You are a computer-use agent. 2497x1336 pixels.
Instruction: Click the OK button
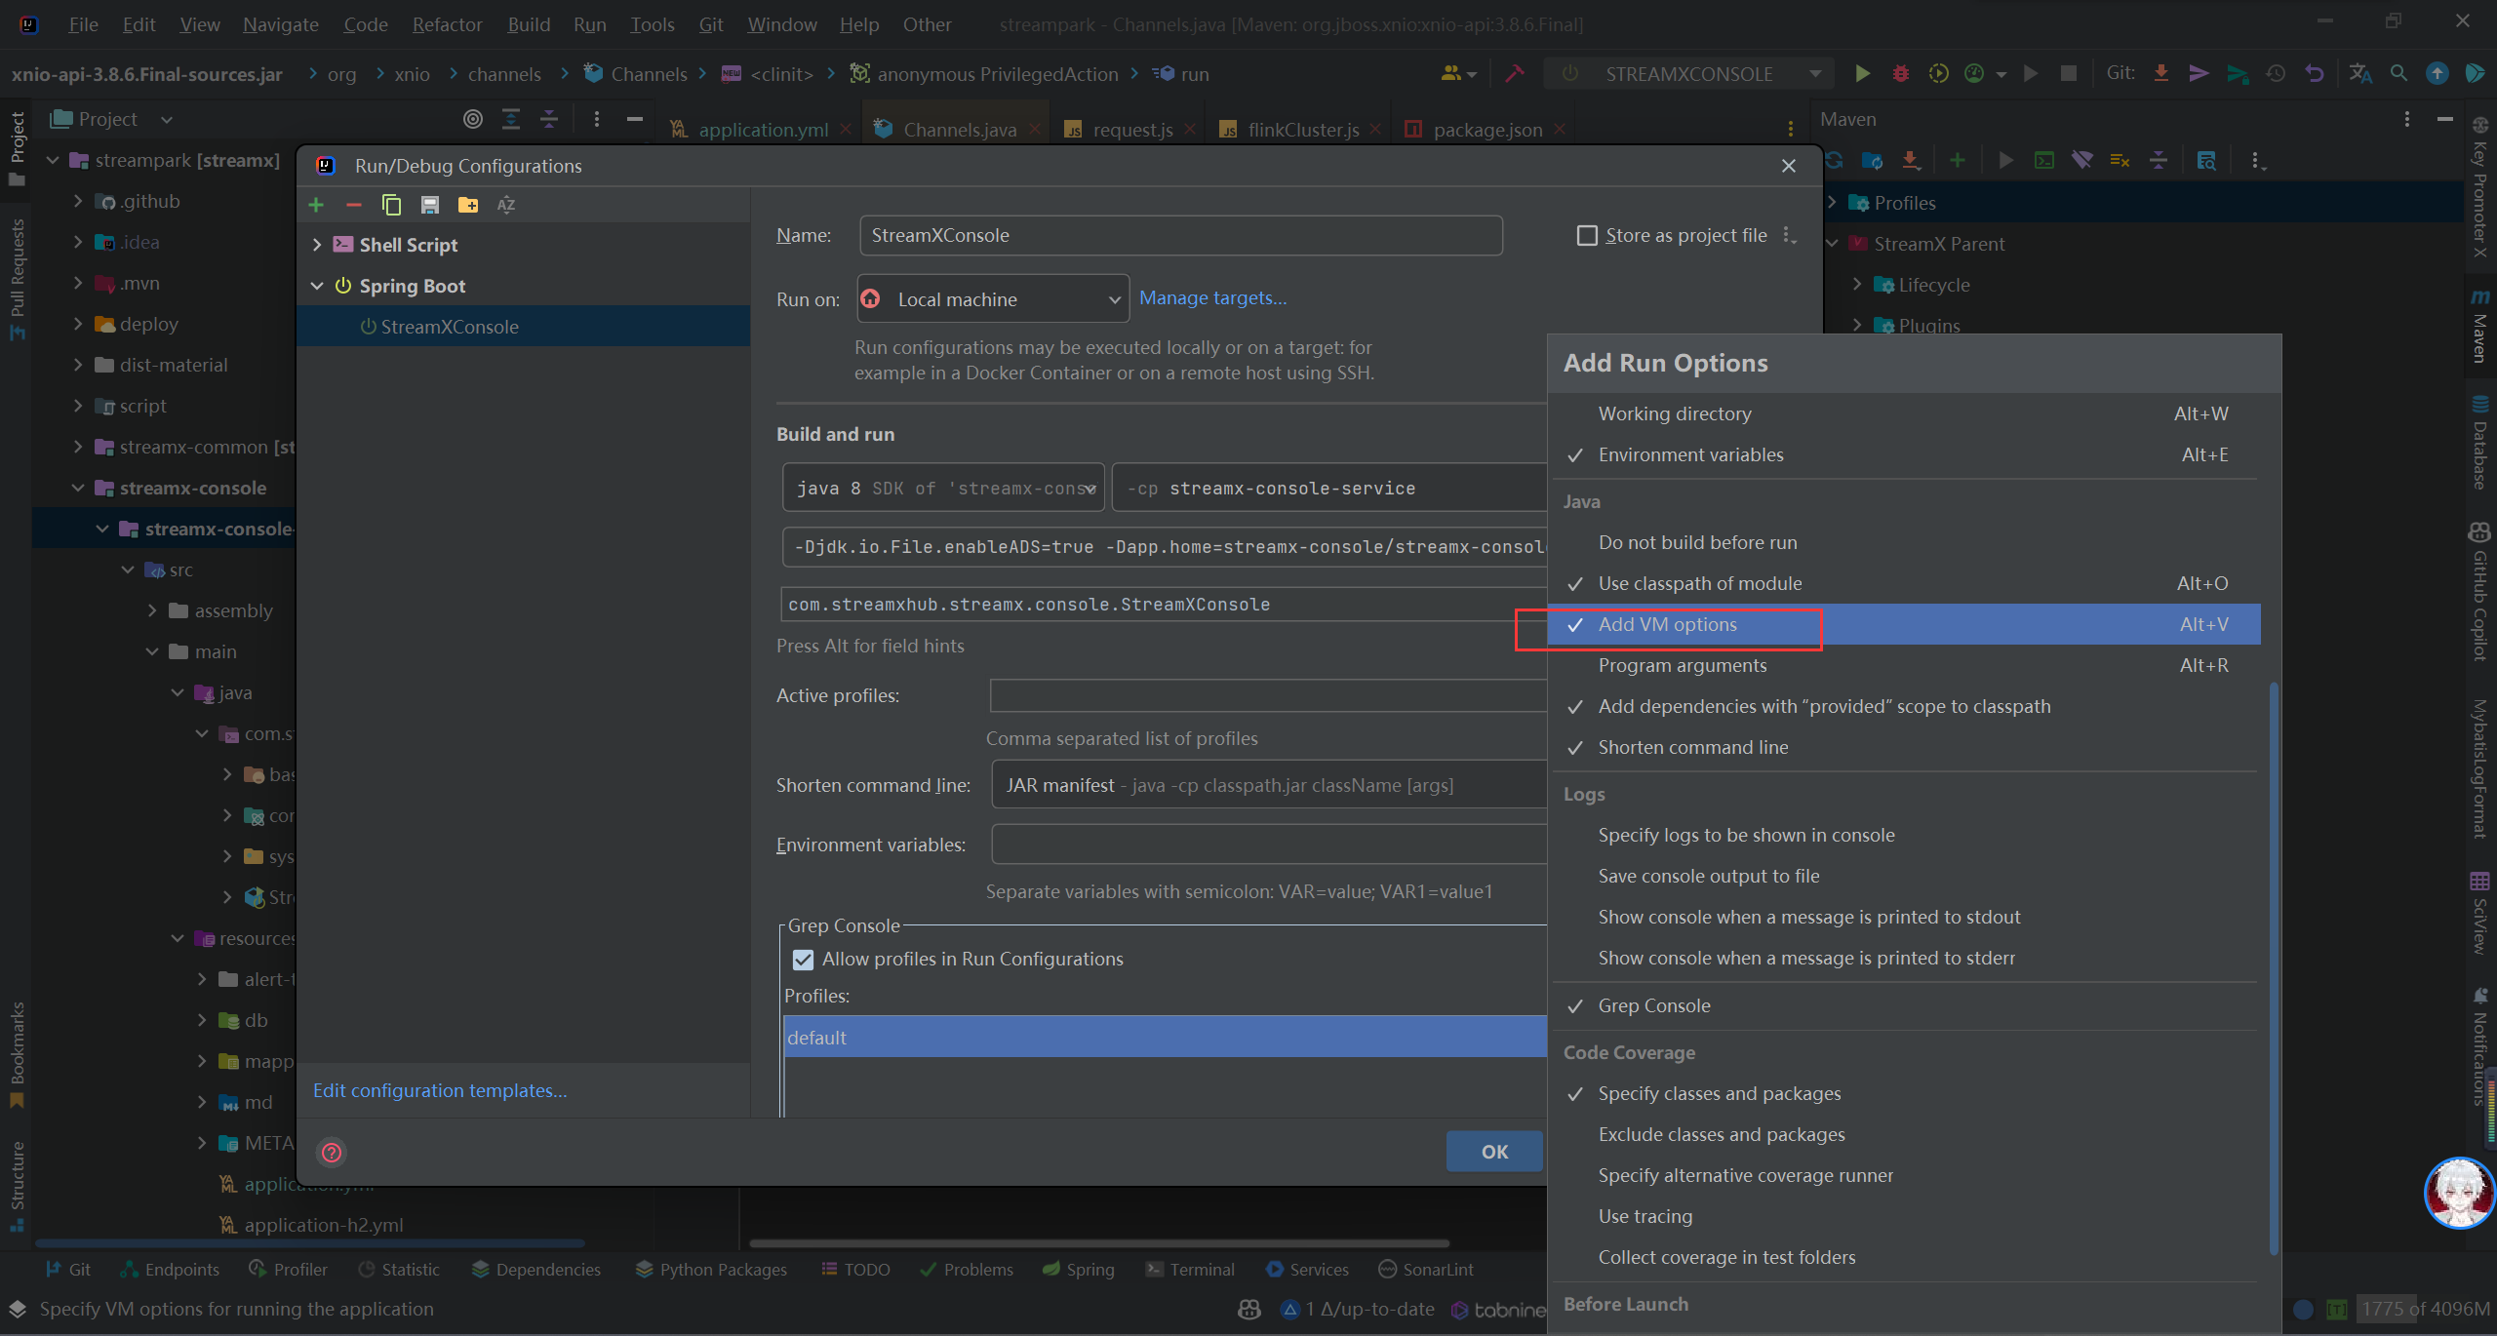1493,1152
